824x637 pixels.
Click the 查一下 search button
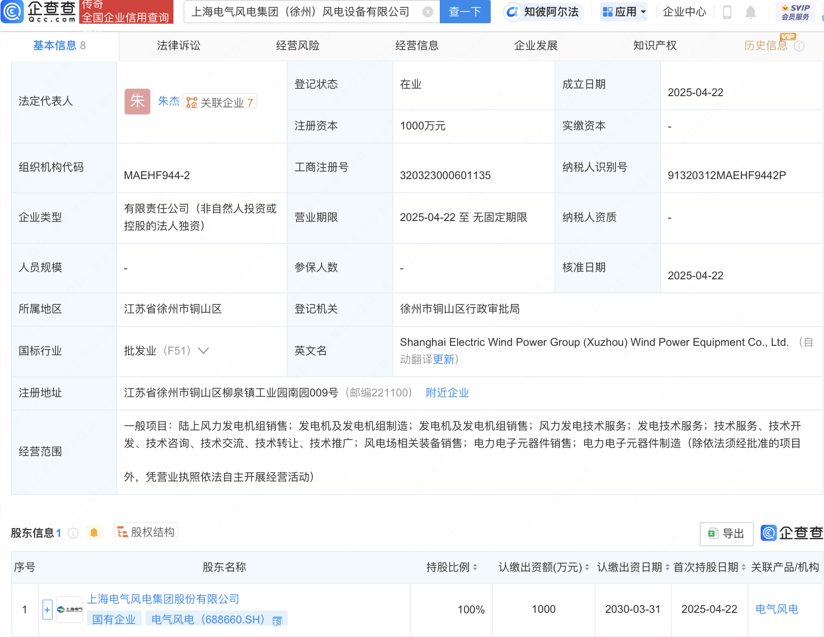(464, 12)
